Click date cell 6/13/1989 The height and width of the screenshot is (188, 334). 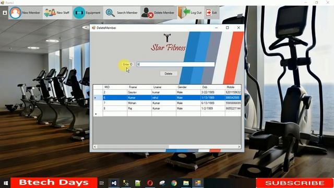pos(213,103)
